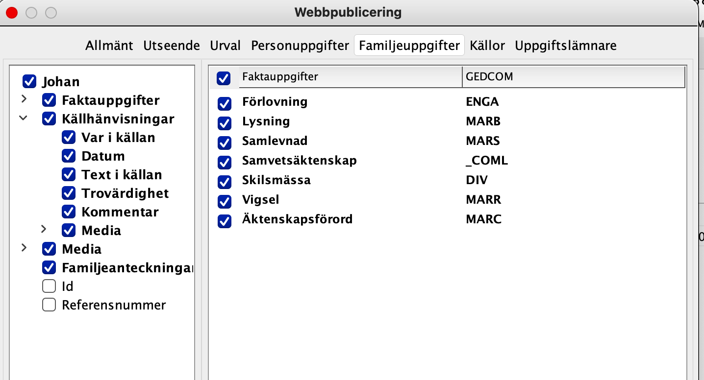Toggle the select-all checkbox beside Faktauppgifter header
The height and width of the screenshot is (380, 704).
pos(224,78)
